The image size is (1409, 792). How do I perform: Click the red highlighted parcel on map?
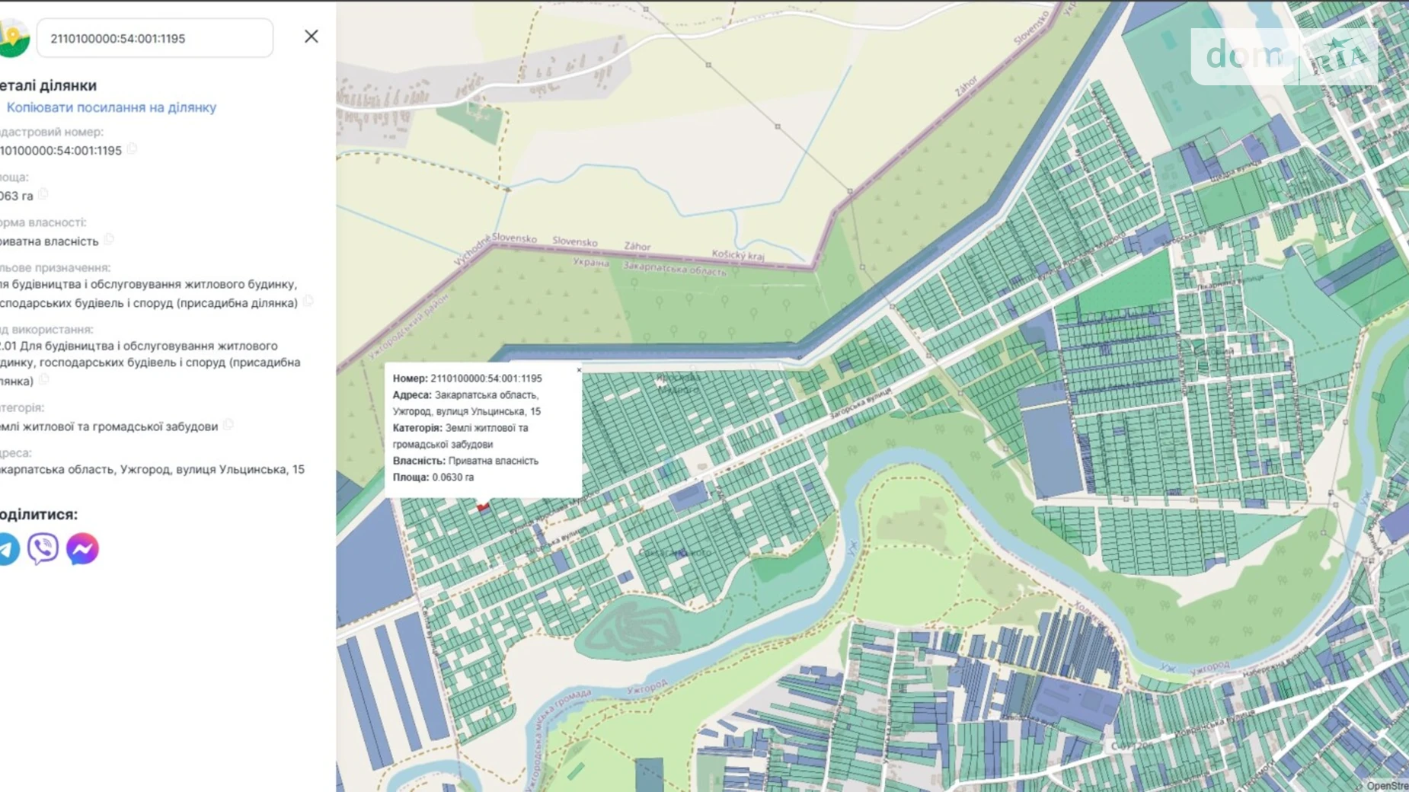click(483, 506)
